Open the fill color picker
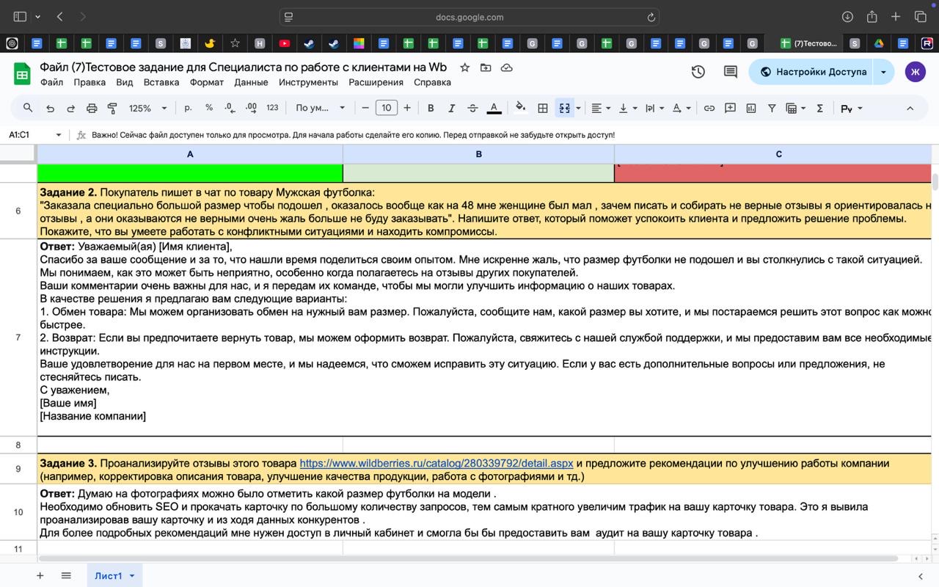939x587 pixels. (521, 108)
